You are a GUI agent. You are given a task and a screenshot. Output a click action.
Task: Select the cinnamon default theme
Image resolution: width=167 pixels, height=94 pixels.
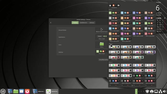114,6
